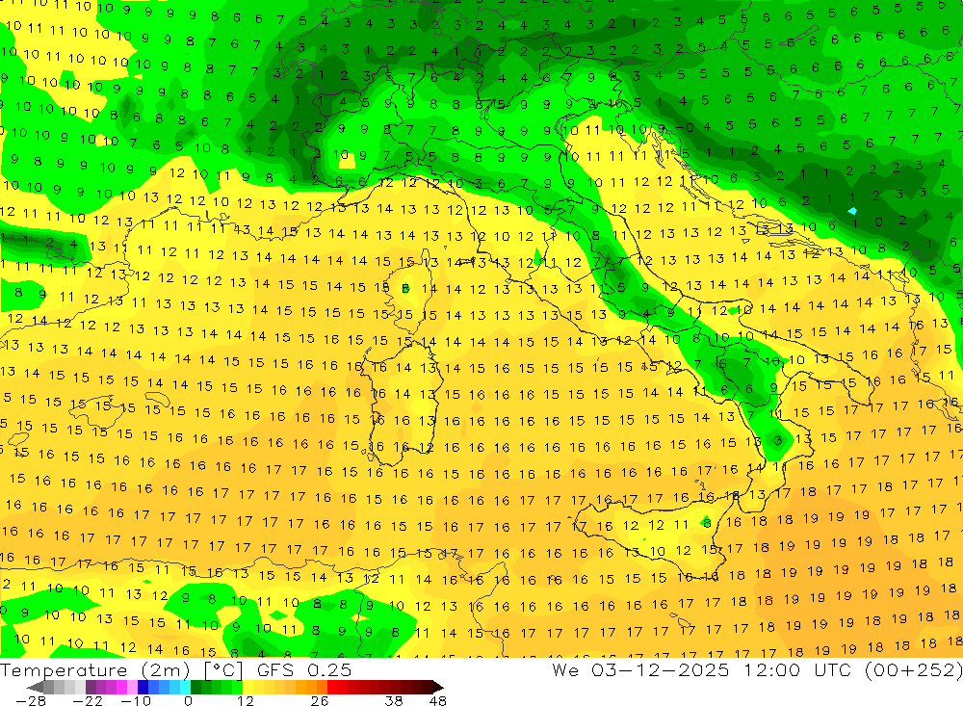This screenshot has height=706, width=963.
Task: Select the cyan swatch just before 0
Action: click(185, 687)
